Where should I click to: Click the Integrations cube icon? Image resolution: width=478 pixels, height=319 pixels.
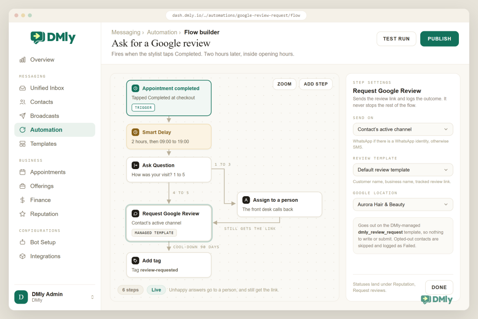(x=22, y=256)
